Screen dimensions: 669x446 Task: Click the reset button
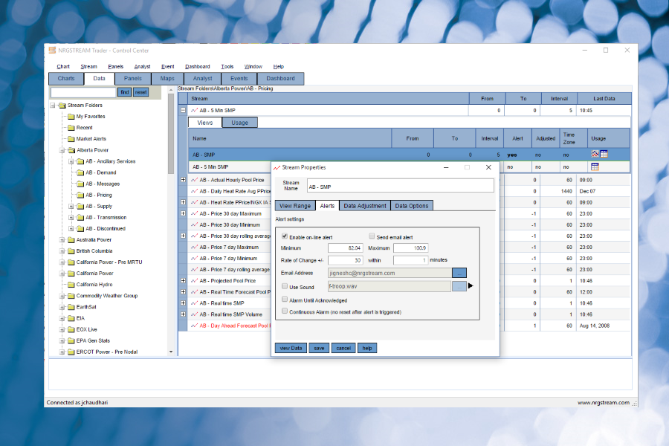[140, 92]
